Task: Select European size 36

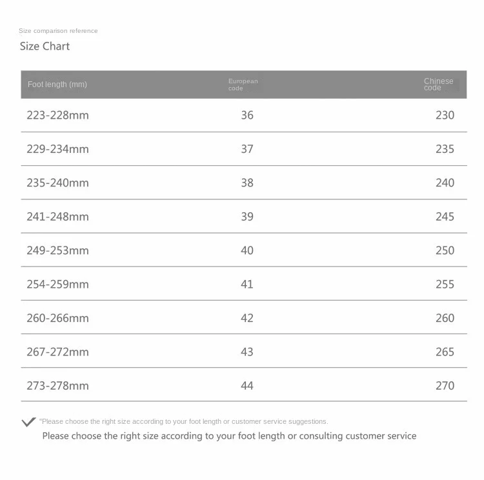Action: tap(247, 115)
